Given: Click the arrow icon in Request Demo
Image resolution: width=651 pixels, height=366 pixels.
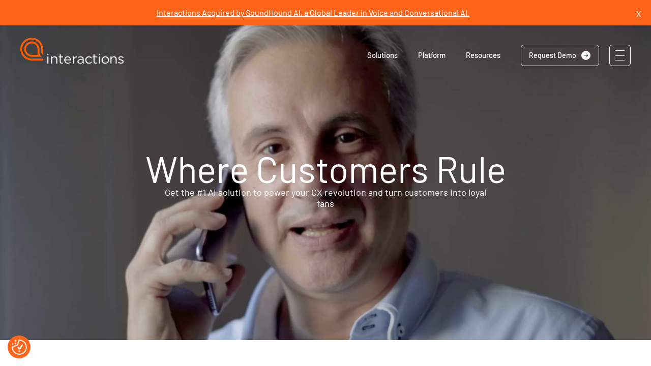Looking at the screenshot, I should tap(586, 55).
